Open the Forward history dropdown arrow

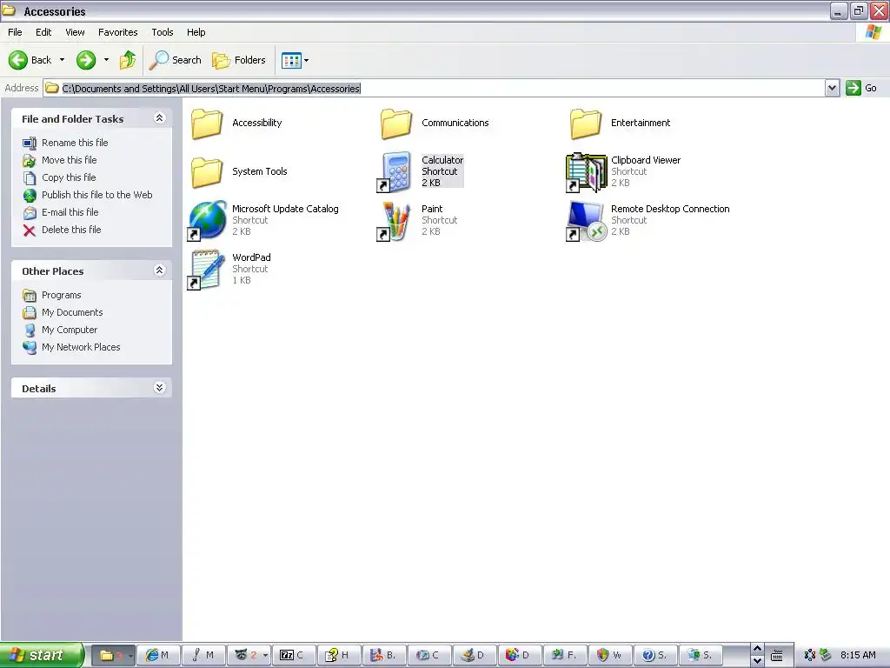tap(106, 60)
